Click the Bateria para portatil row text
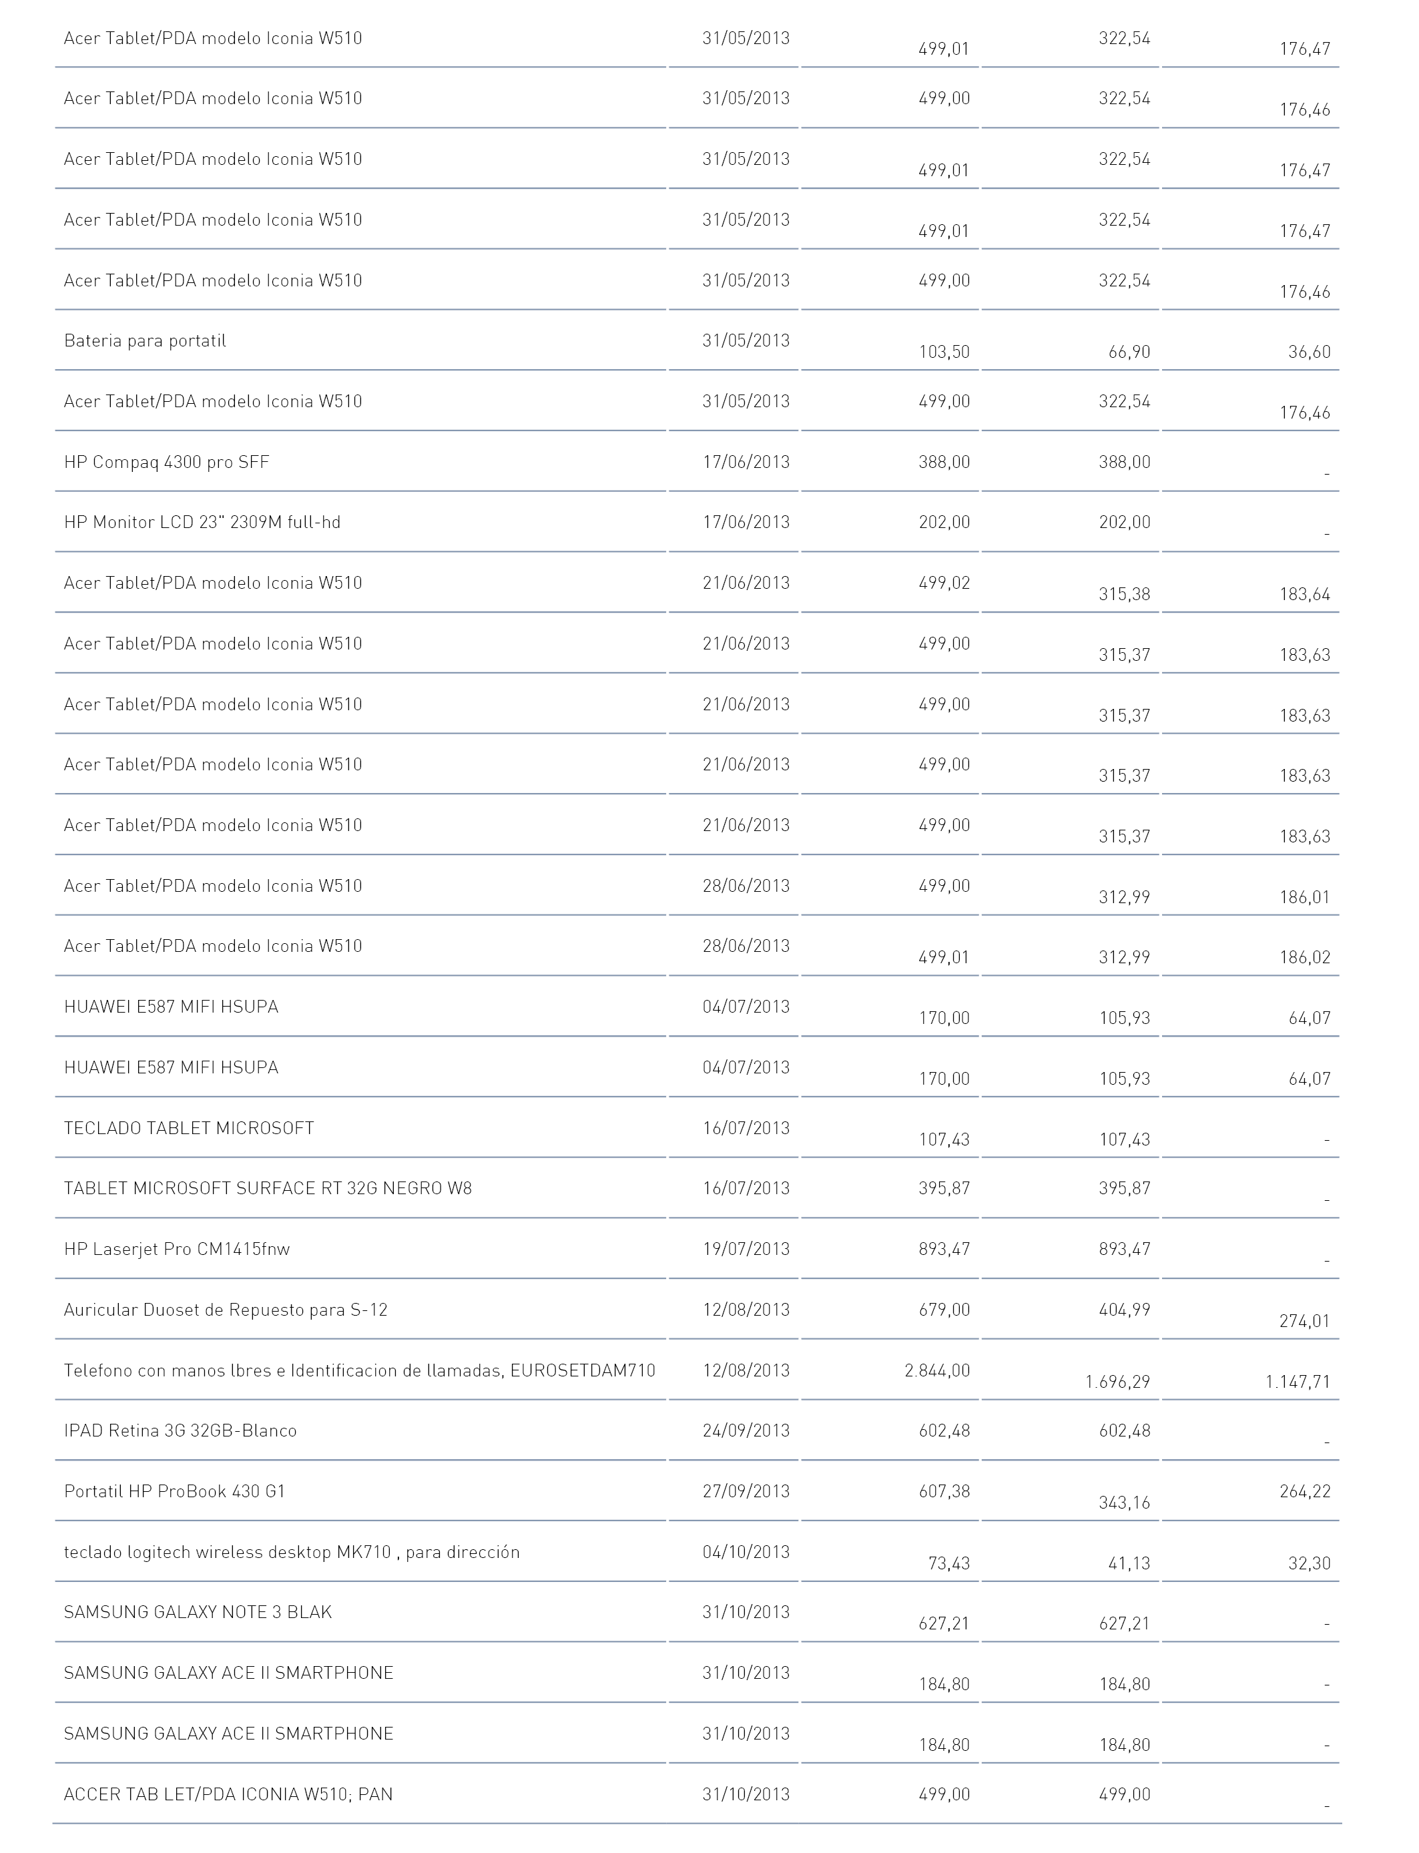 point(144,341)
